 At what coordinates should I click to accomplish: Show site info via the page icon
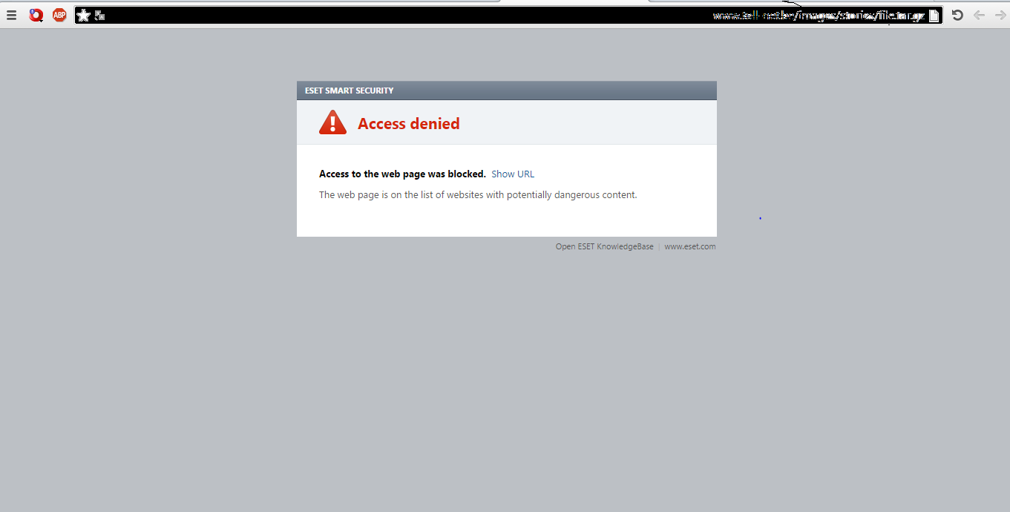pyautogui.click(x=934, y=16)
